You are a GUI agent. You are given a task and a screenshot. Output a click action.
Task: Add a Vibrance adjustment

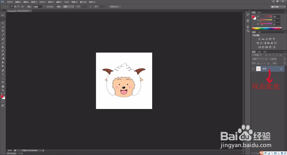(274, 39)
